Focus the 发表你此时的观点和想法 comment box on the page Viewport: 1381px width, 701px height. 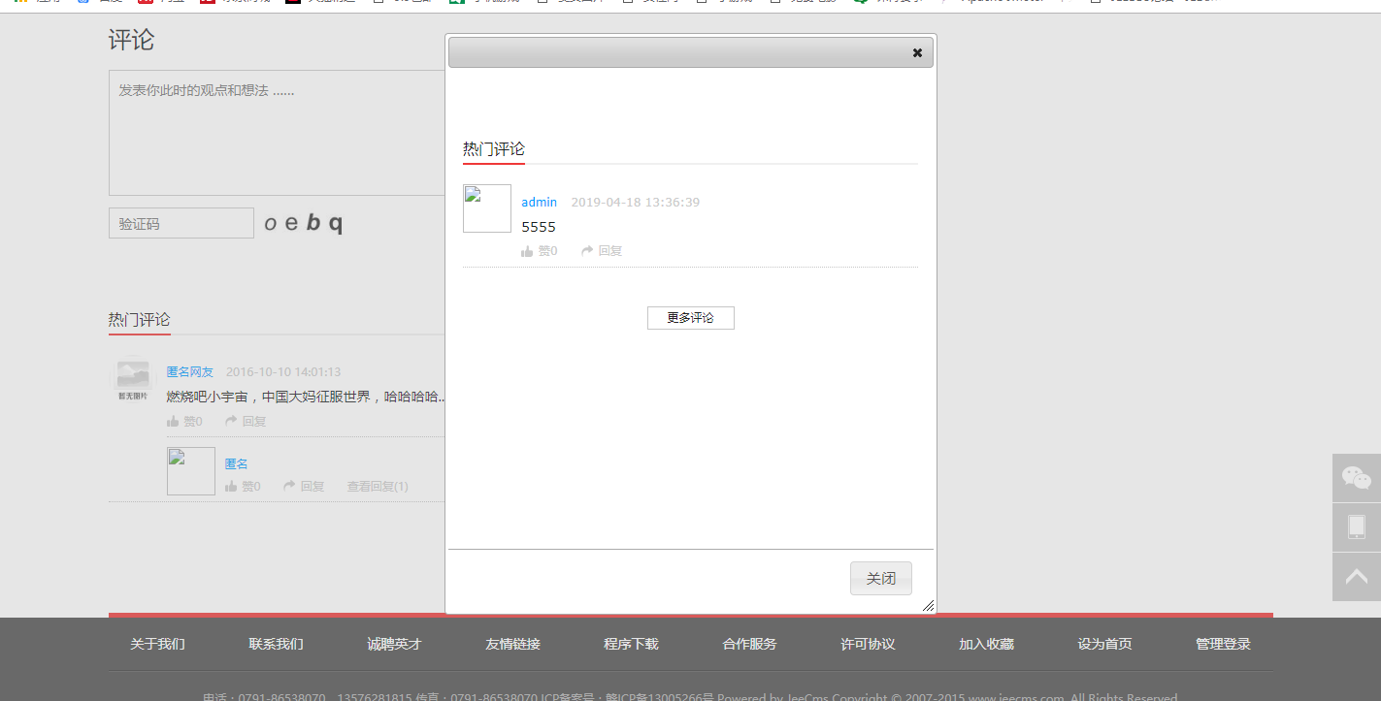[277, 133]
